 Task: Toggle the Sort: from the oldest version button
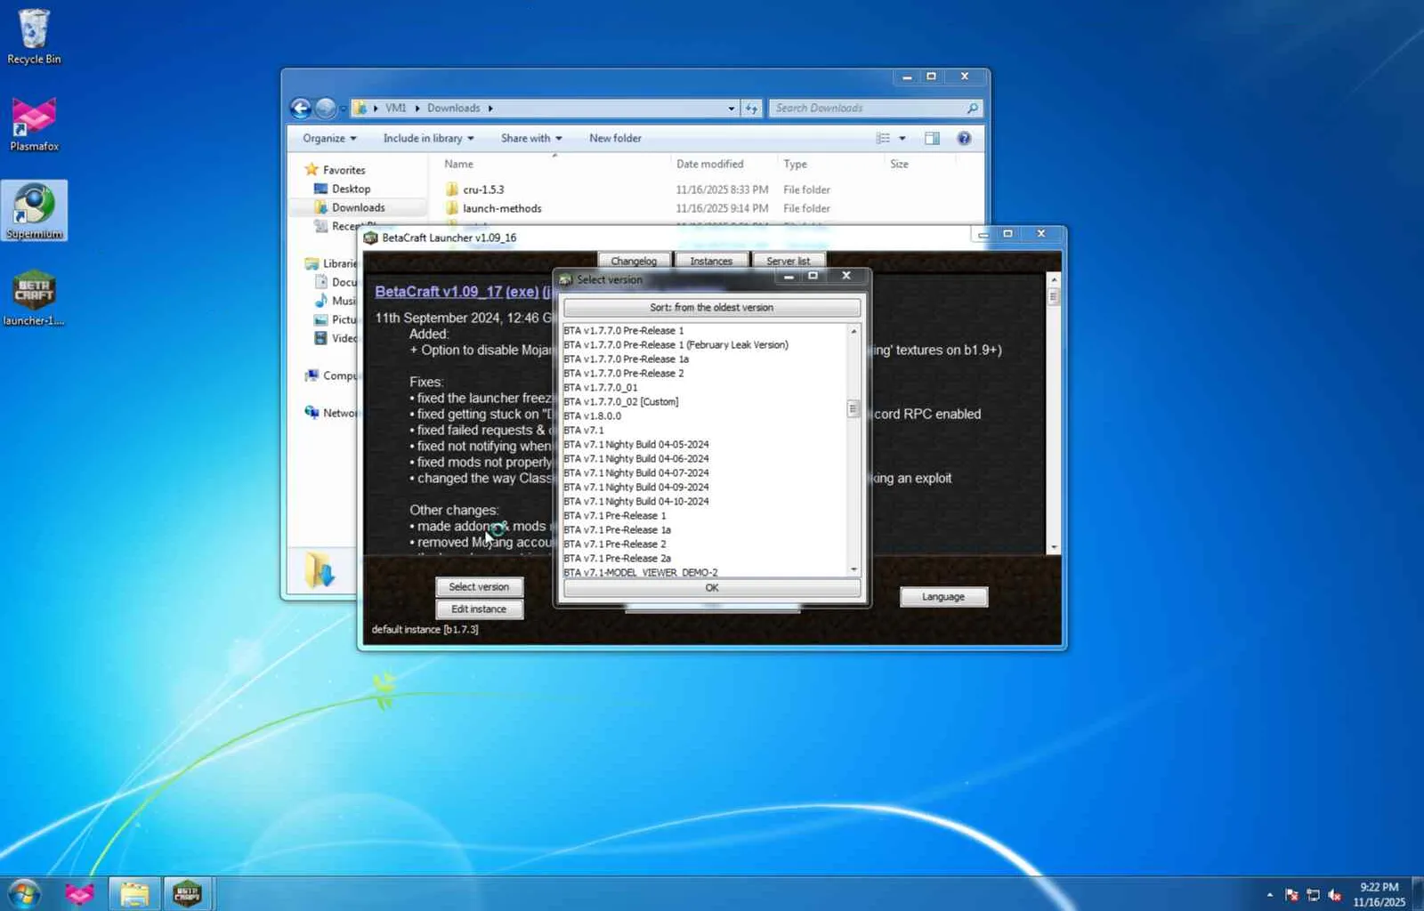click(712, 308)
